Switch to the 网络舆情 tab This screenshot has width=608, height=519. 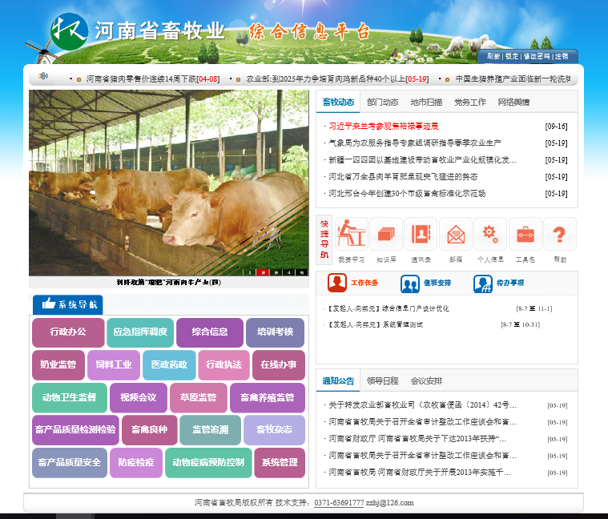(513, 102)
